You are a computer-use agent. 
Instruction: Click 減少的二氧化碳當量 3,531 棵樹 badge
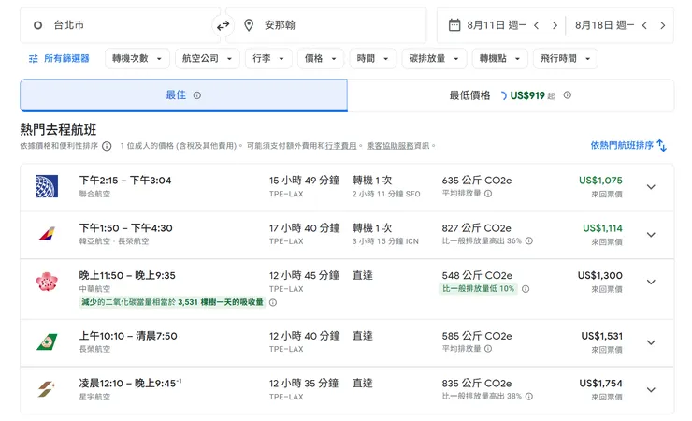coord(172,302)
